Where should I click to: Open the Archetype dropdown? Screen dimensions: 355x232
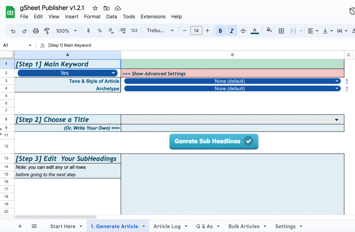pyautogui.click(x=336, y=88)
